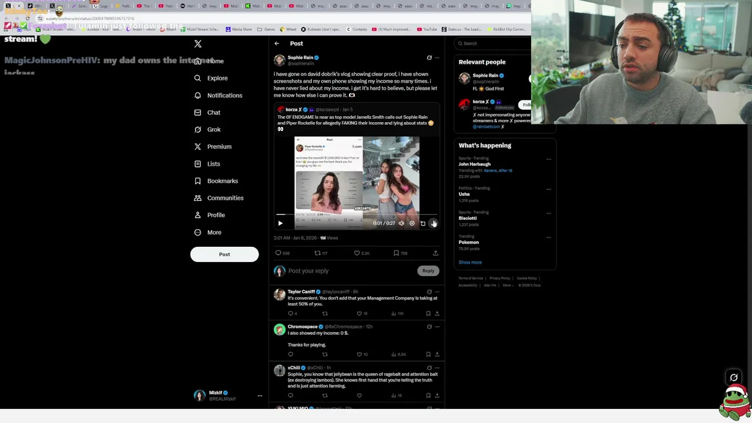Reply to Taylor Caniff's comment
The height and width of the screenshot is (423, 752).
290,314
